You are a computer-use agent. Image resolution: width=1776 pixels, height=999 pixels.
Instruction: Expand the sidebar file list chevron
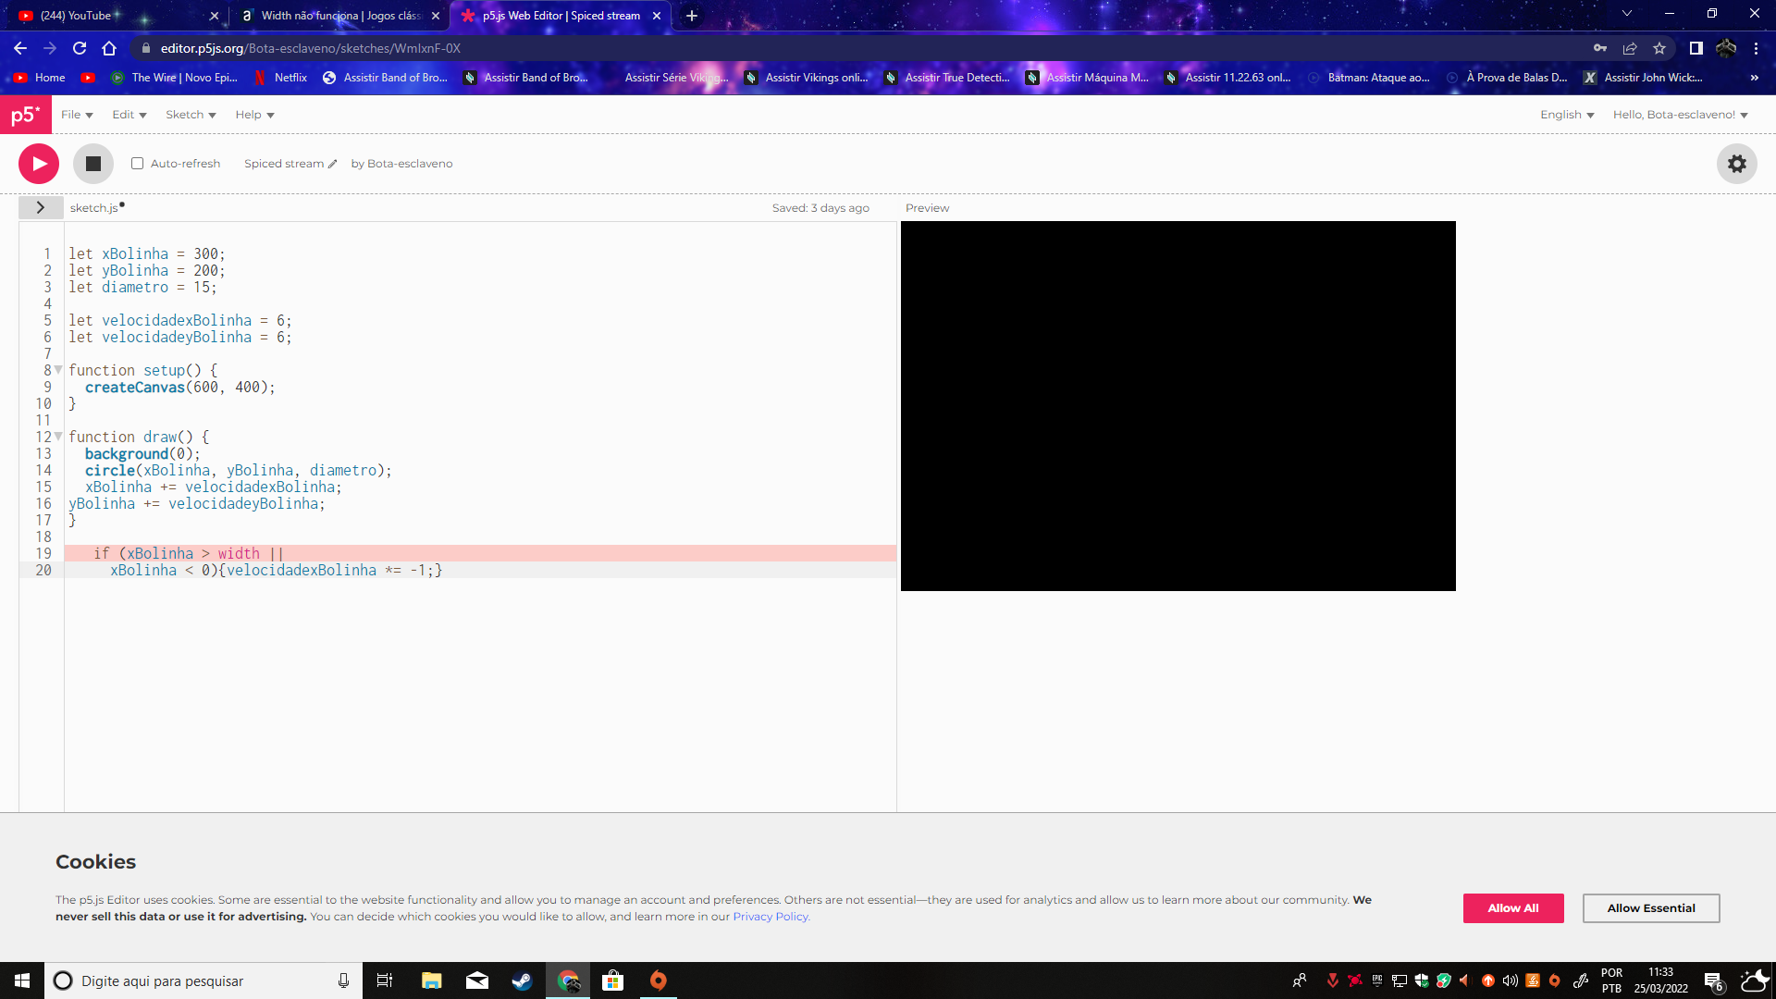(x=41, y=207)
